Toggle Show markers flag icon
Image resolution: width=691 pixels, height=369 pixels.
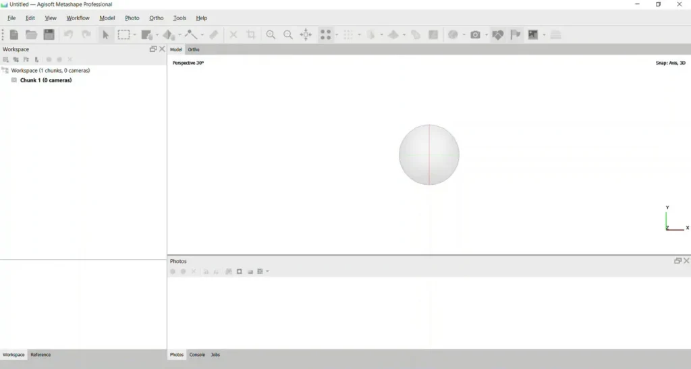pos(515,34)
